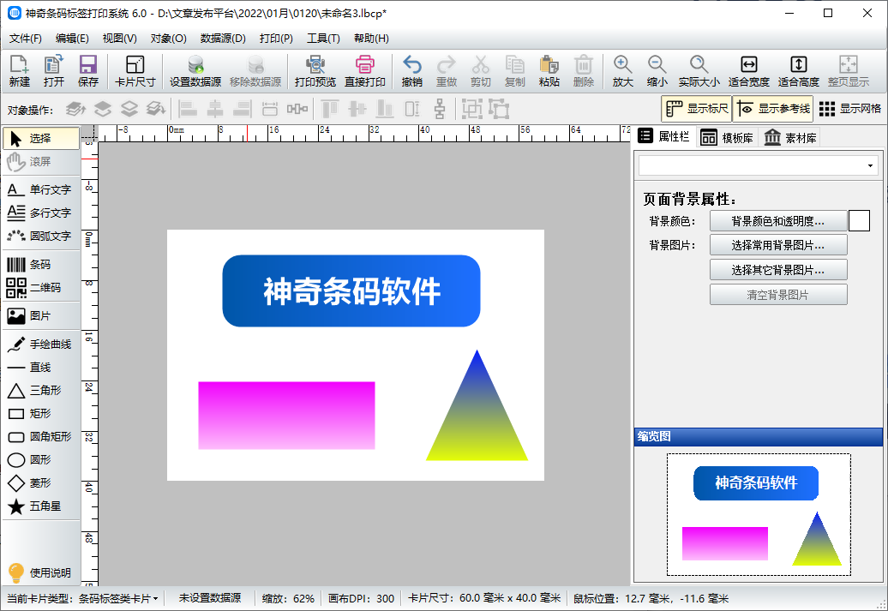Click the white background color swatch
The height and width of the screenshot is (611, 888).
coord(859,221)
